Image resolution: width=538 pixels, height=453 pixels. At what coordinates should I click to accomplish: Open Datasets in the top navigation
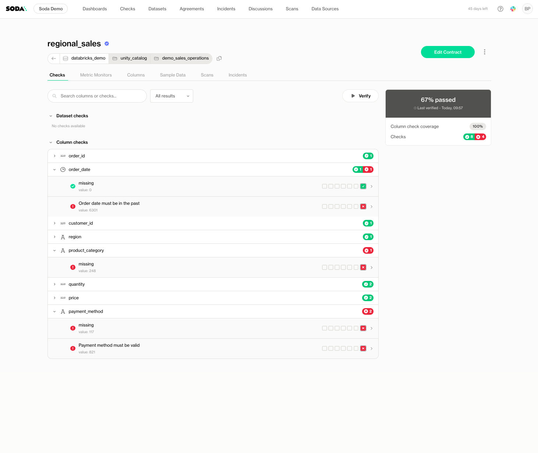tap(157, 9)
